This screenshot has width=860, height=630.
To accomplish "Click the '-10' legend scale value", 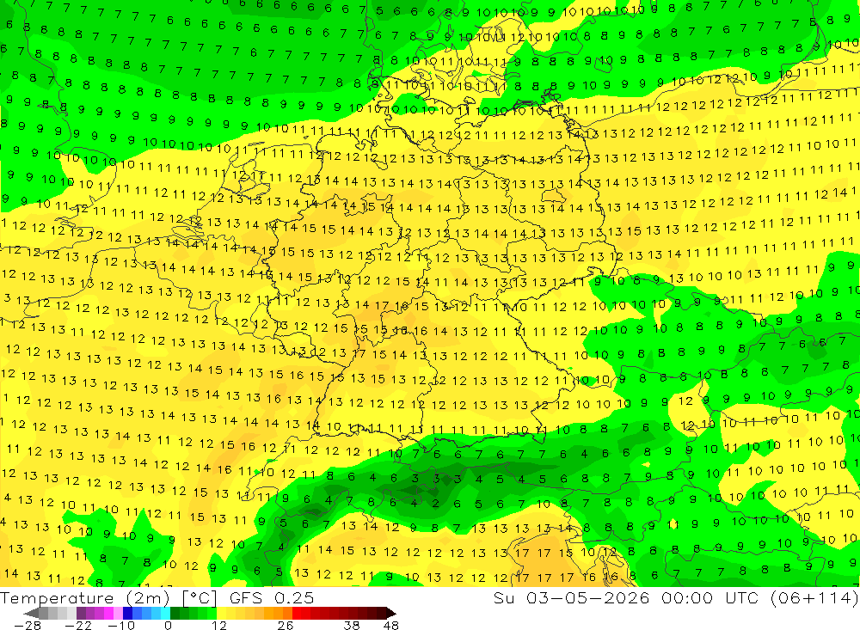I will click(x=121, y=626).
